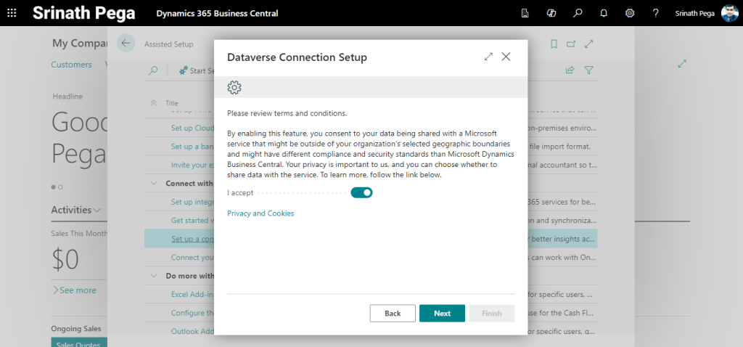Click the filter funnel icon
The image size is (743, 347).
(x=589, y=70)
